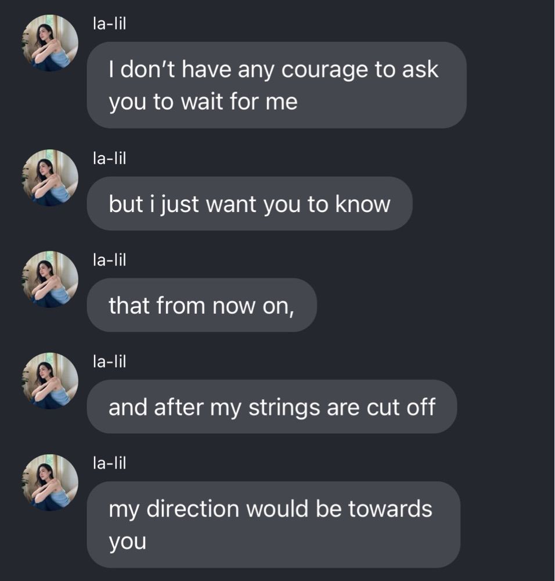
Task: Open la-lil's name above "but i just want you to know"
Action: point(109,158)
